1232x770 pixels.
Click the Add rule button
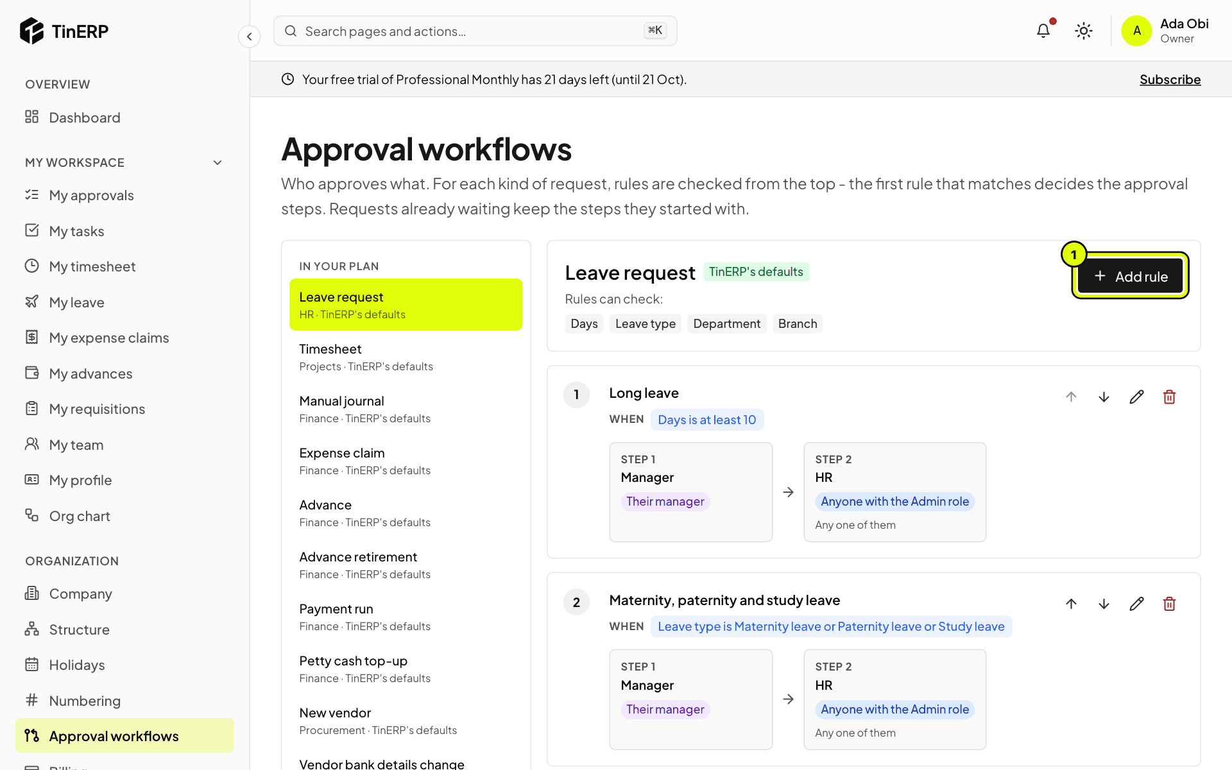pos(1130,276)
